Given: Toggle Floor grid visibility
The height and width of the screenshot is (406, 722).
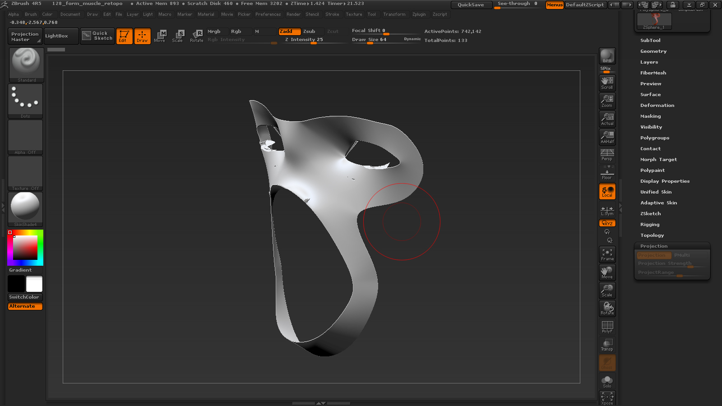Looking at the screenshot, I should (x=607, y=173).
